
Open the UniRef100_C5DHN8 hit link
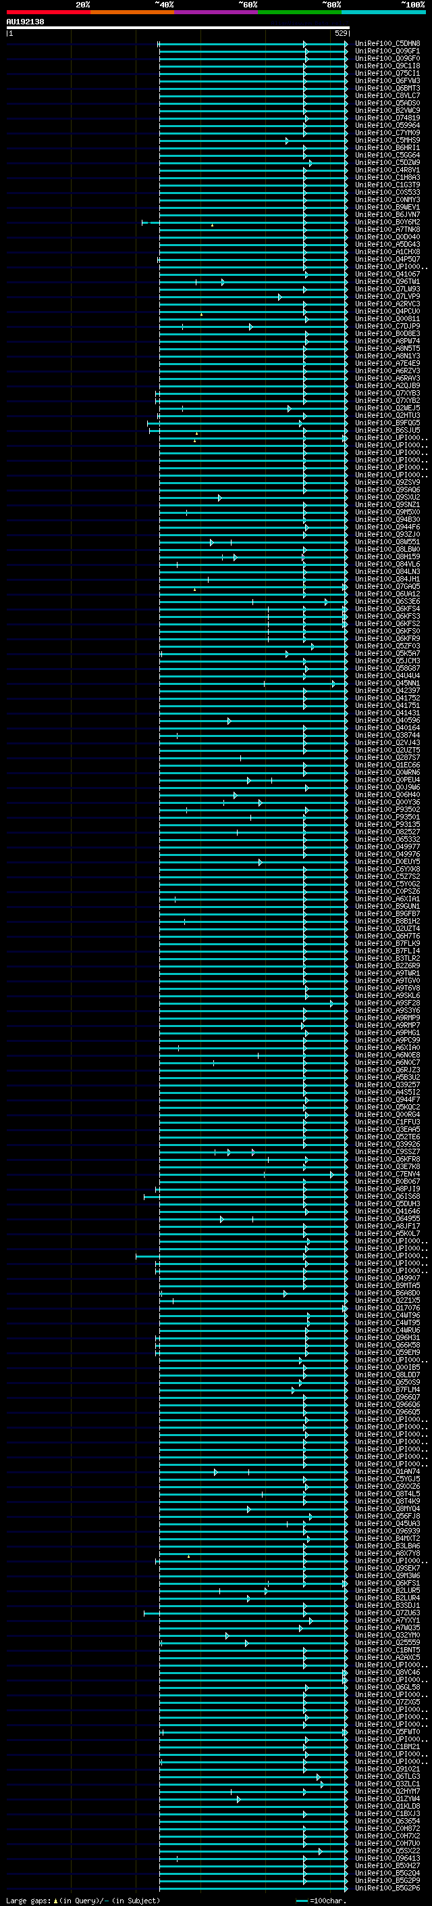click(387, 45)
